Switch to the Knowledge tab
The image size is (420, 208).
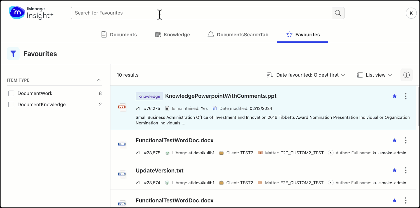173,35
